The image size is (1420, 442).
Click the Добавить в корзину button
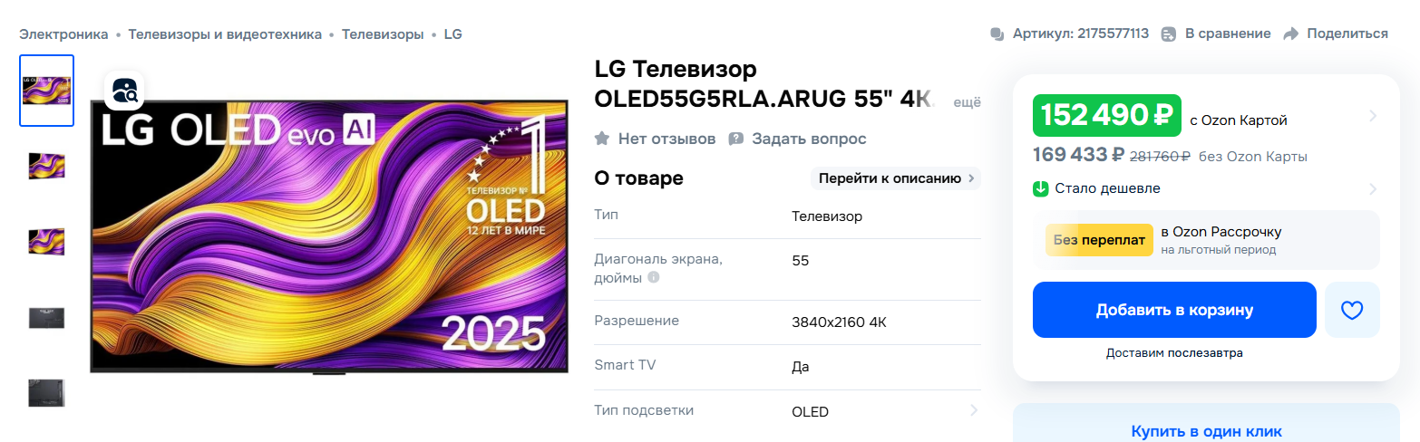(x=1174, y=310)
